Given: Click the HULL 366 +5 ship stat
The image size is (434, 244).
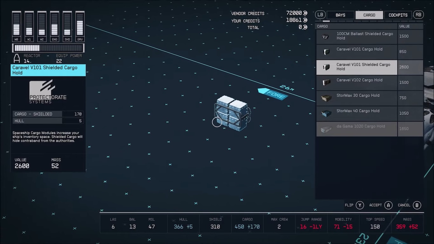Looking at the screenshot, I should 183,224.
